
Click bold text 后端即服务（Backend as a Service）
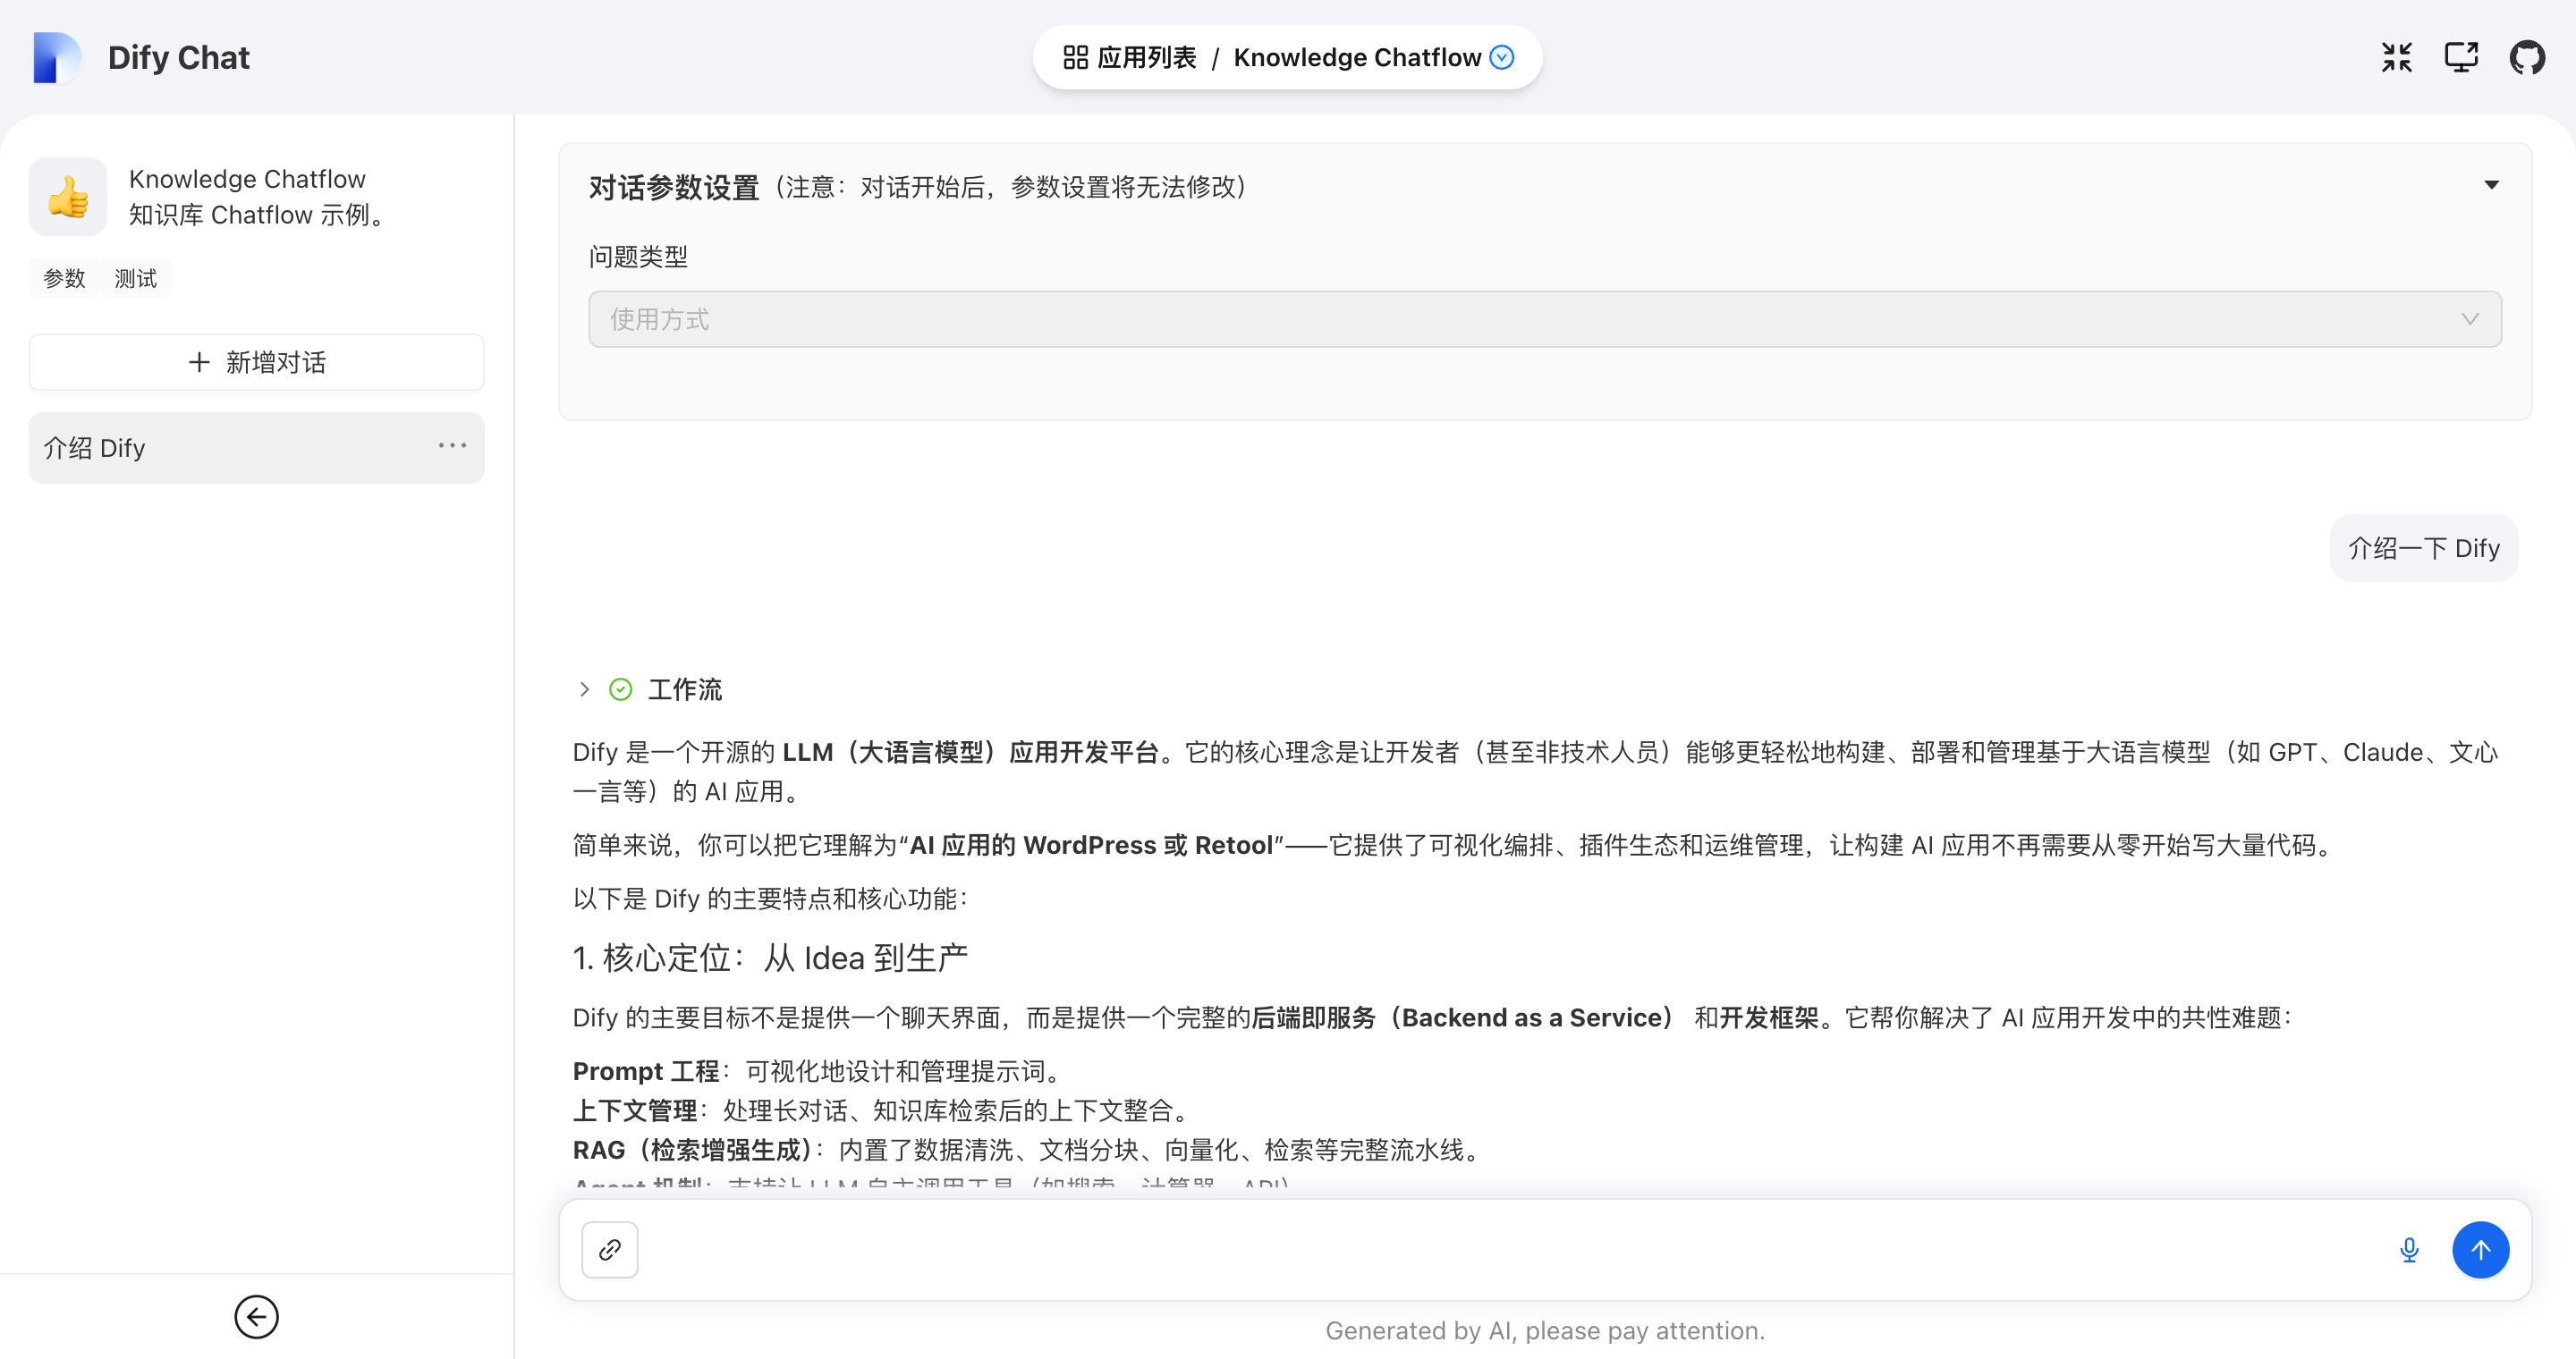coord(1464,1017)
